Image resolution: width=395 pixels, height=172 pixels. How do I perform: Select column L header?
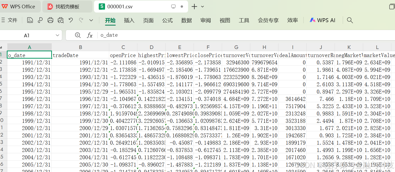click(377, 47)
